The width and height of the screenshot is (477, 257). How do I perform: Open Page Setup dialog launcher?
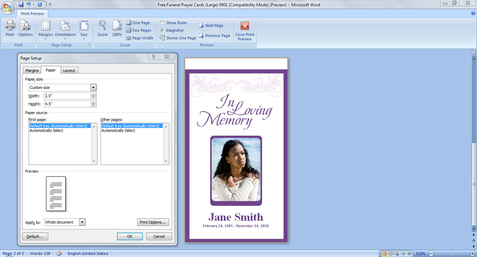pos(90,45)
